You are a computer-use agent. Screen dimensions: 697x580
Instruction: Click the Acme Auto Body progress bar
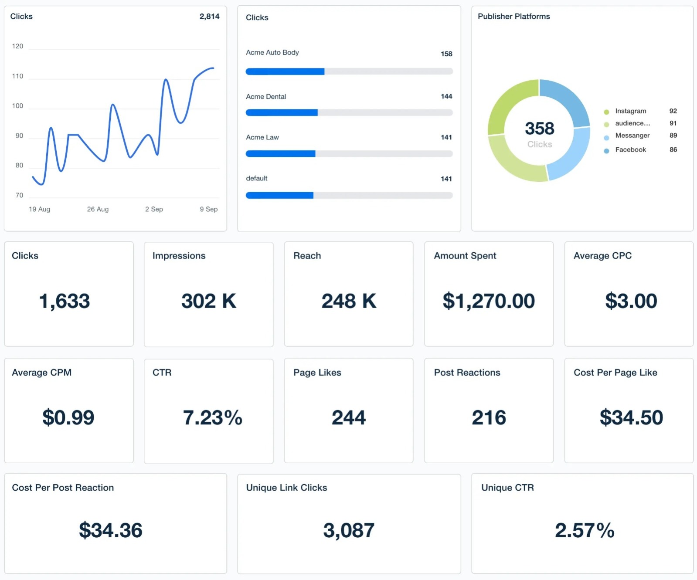[x=349, y=71]
